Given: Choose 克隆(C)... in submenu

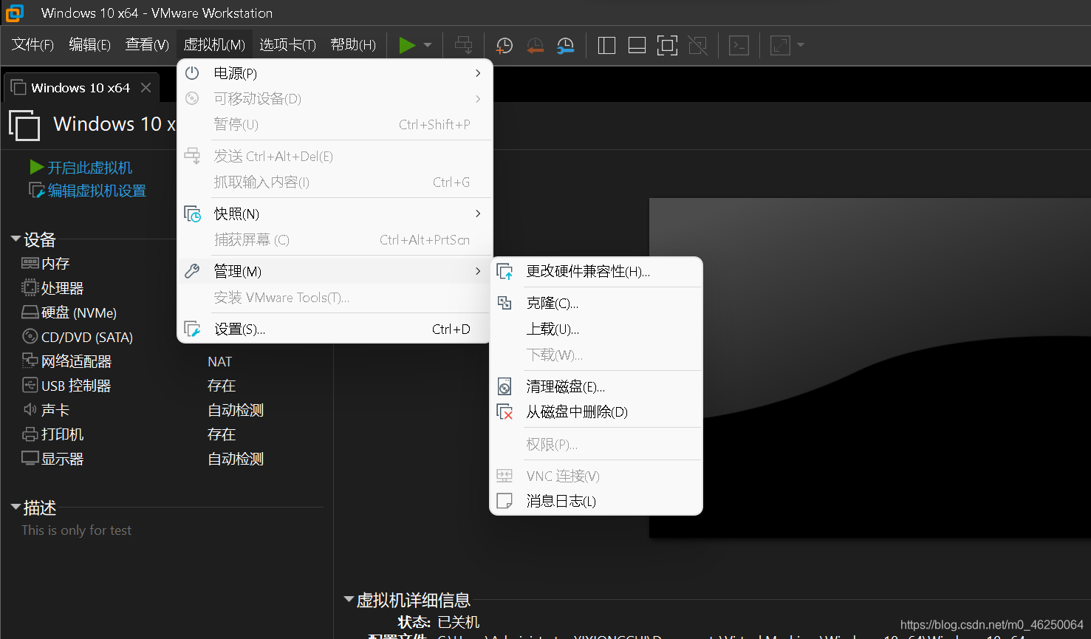Looking at the screenshot, I should point(596,303).
